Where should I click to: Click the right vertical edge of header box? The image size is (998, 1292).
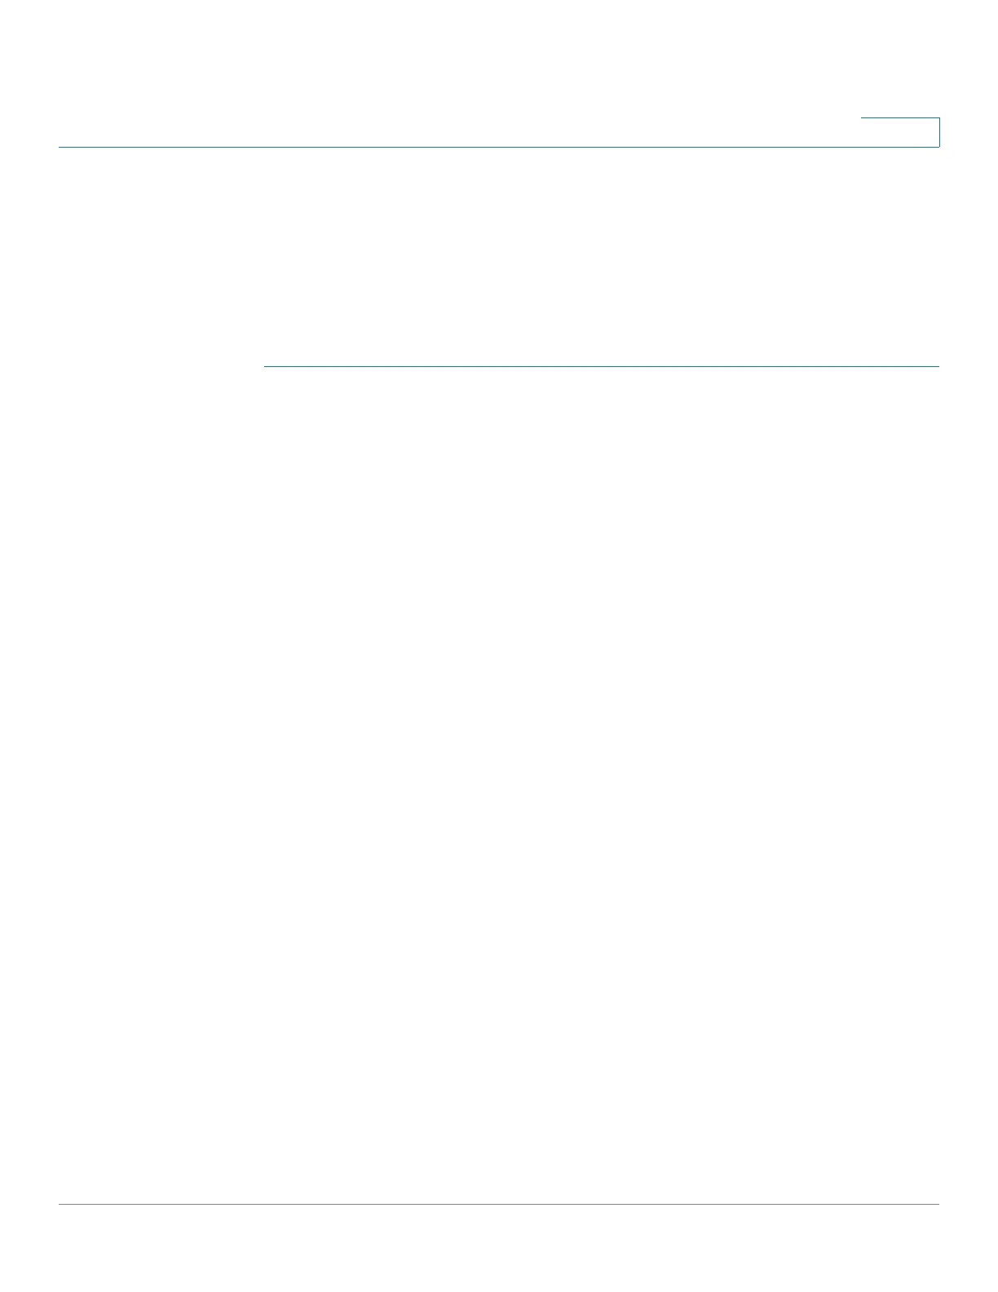939,132
